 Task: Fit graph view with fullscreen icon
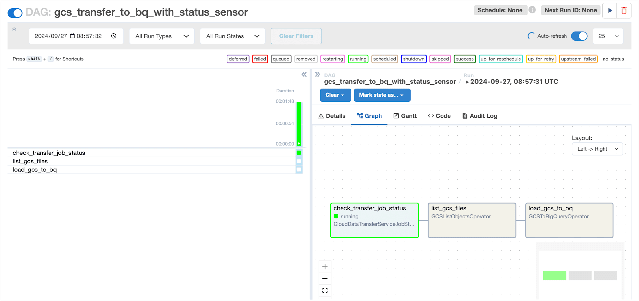[x=325, y=290]
